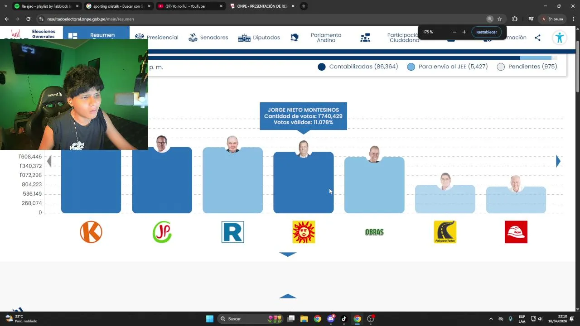Show previous candidates with the left arrow

[x=49, y=161]
